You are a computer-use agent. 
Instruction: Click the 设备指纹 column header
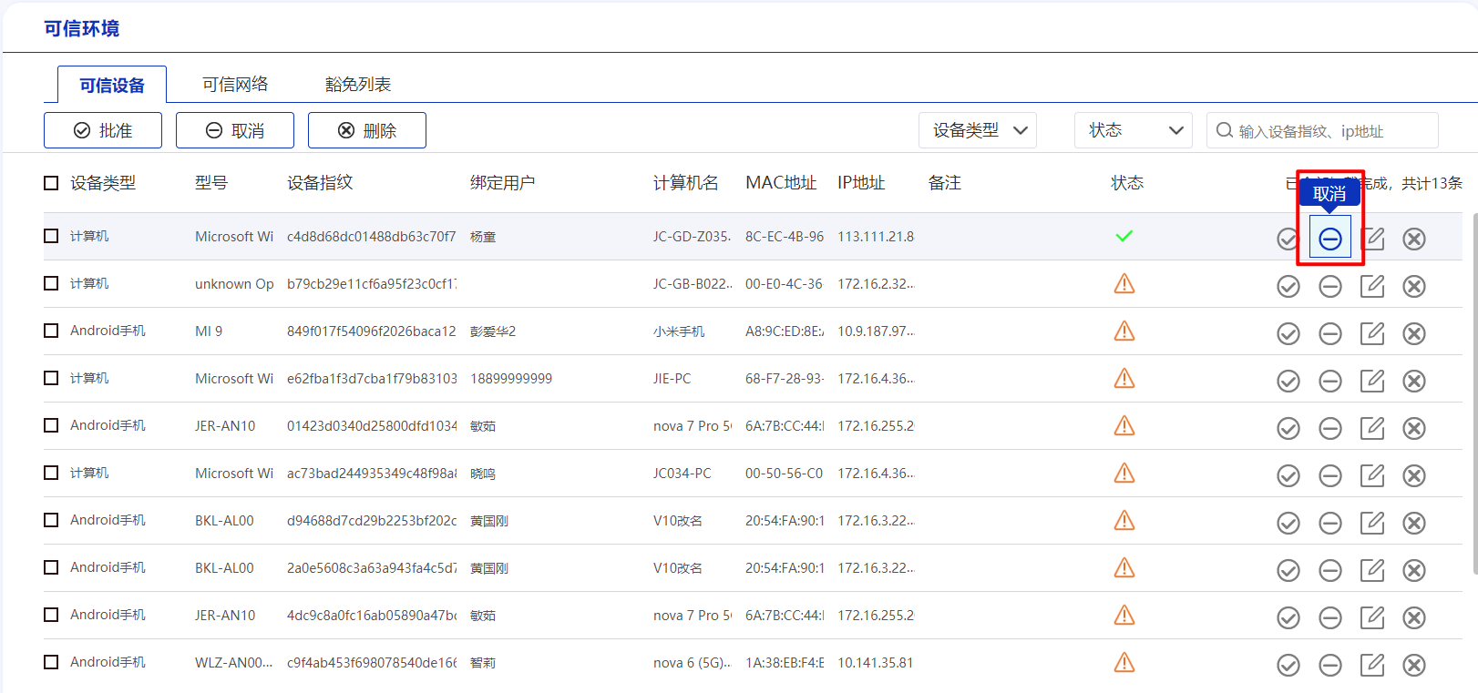pos(320,183)
